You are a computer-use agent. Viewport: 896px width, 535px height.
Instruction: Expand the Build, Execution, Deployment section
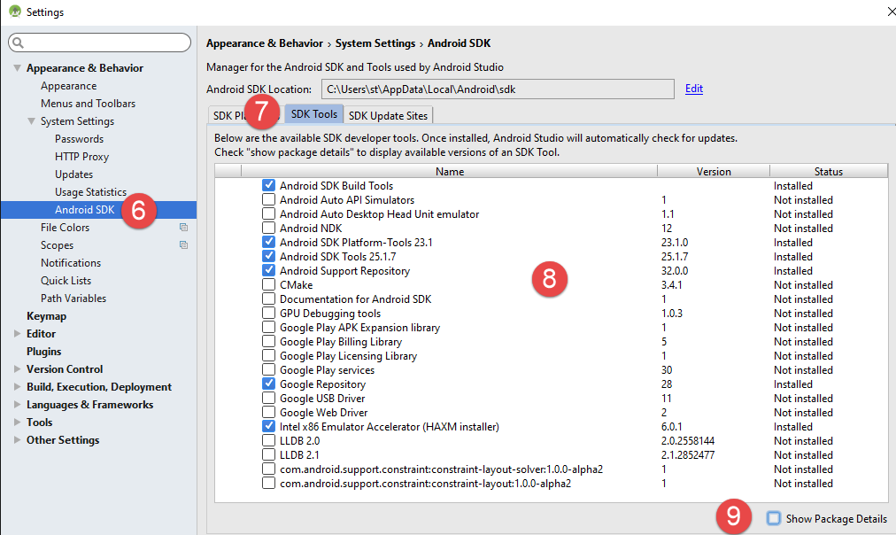point(17,387)
